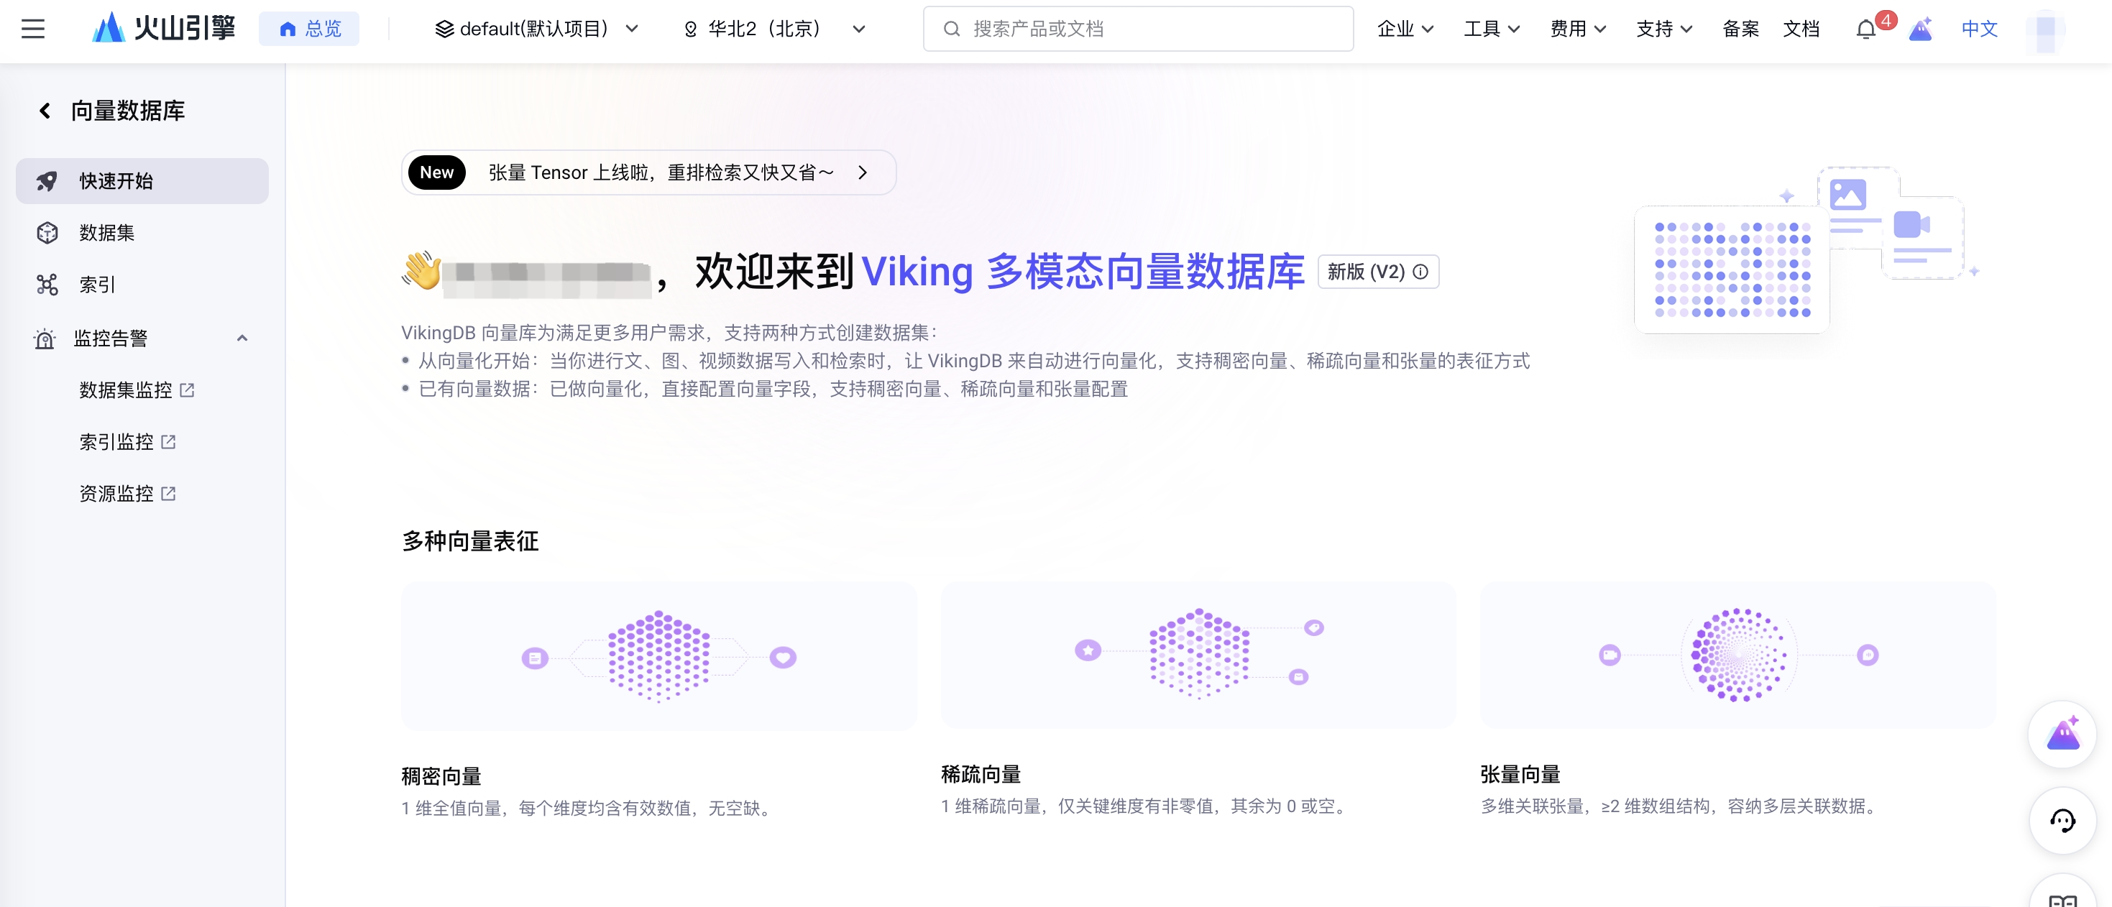Screen dimensions: 2112x907
Task: Click the notification bell icon
Action: click(x=1865, y=29)
